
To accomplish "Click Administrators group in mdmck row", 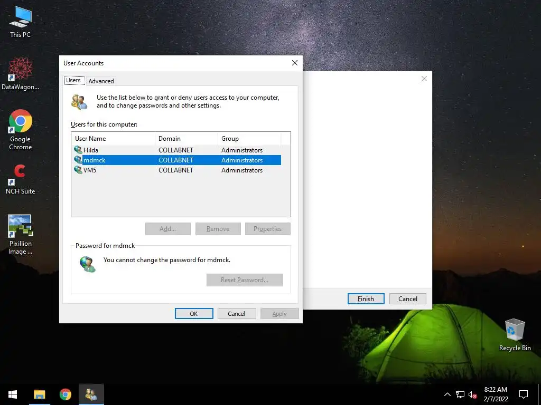I will [x=242, y=160].
